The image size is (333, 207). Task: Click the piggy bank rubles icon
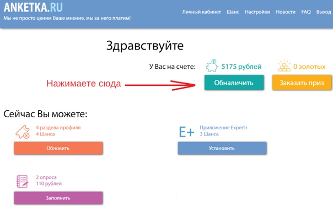pos(212,66)
